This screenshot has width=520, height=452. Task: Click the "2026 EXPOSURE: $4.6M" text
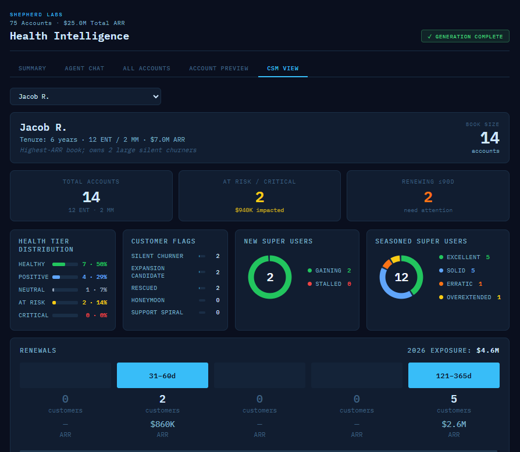453,350
